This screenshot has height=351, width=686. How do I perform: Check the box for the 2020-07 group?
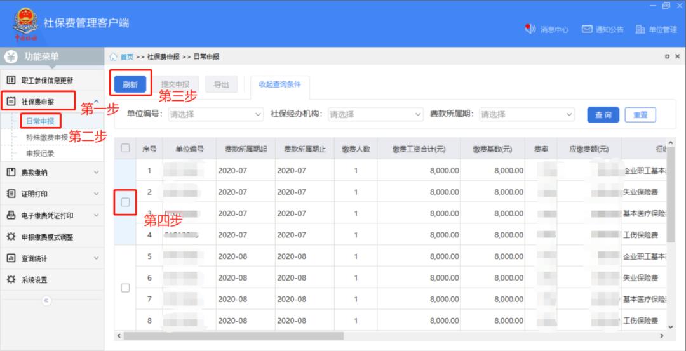(125, 202)
